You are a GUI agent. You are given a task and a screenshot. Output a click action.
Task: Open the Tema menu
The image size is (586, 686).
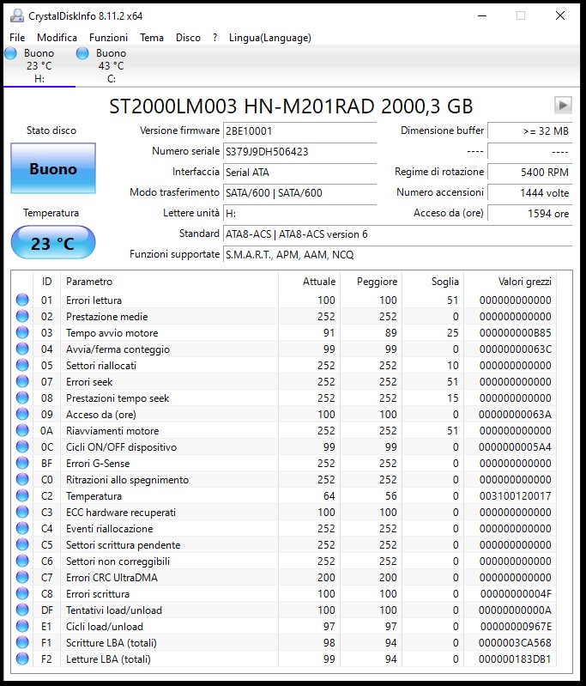click(152, 38)
